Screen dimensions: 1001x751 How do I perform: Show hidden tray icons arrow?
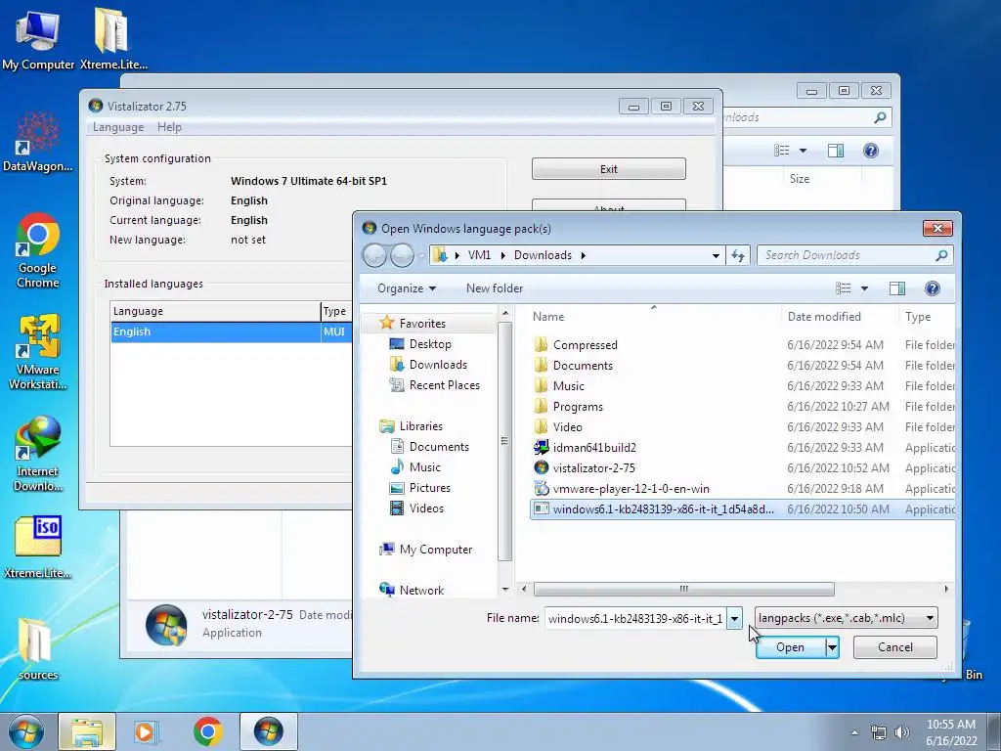tap(854, 732)
